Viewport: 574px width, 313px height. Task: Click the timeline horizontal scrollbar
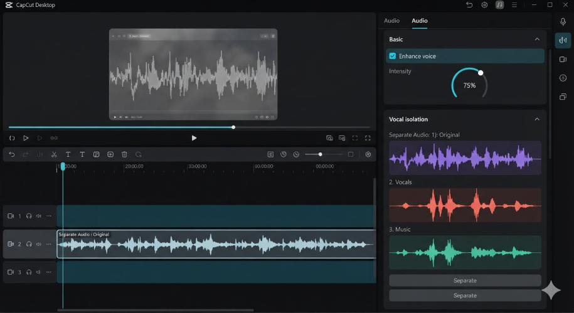click(x=155, y=310)
